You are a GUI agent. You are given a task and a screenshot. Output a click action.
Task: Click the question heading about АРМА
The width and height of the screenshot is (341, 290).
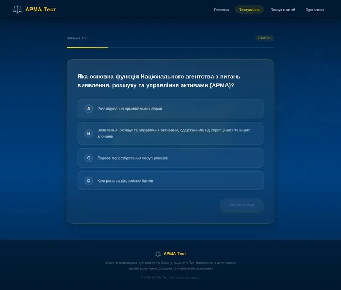[159, 81]
